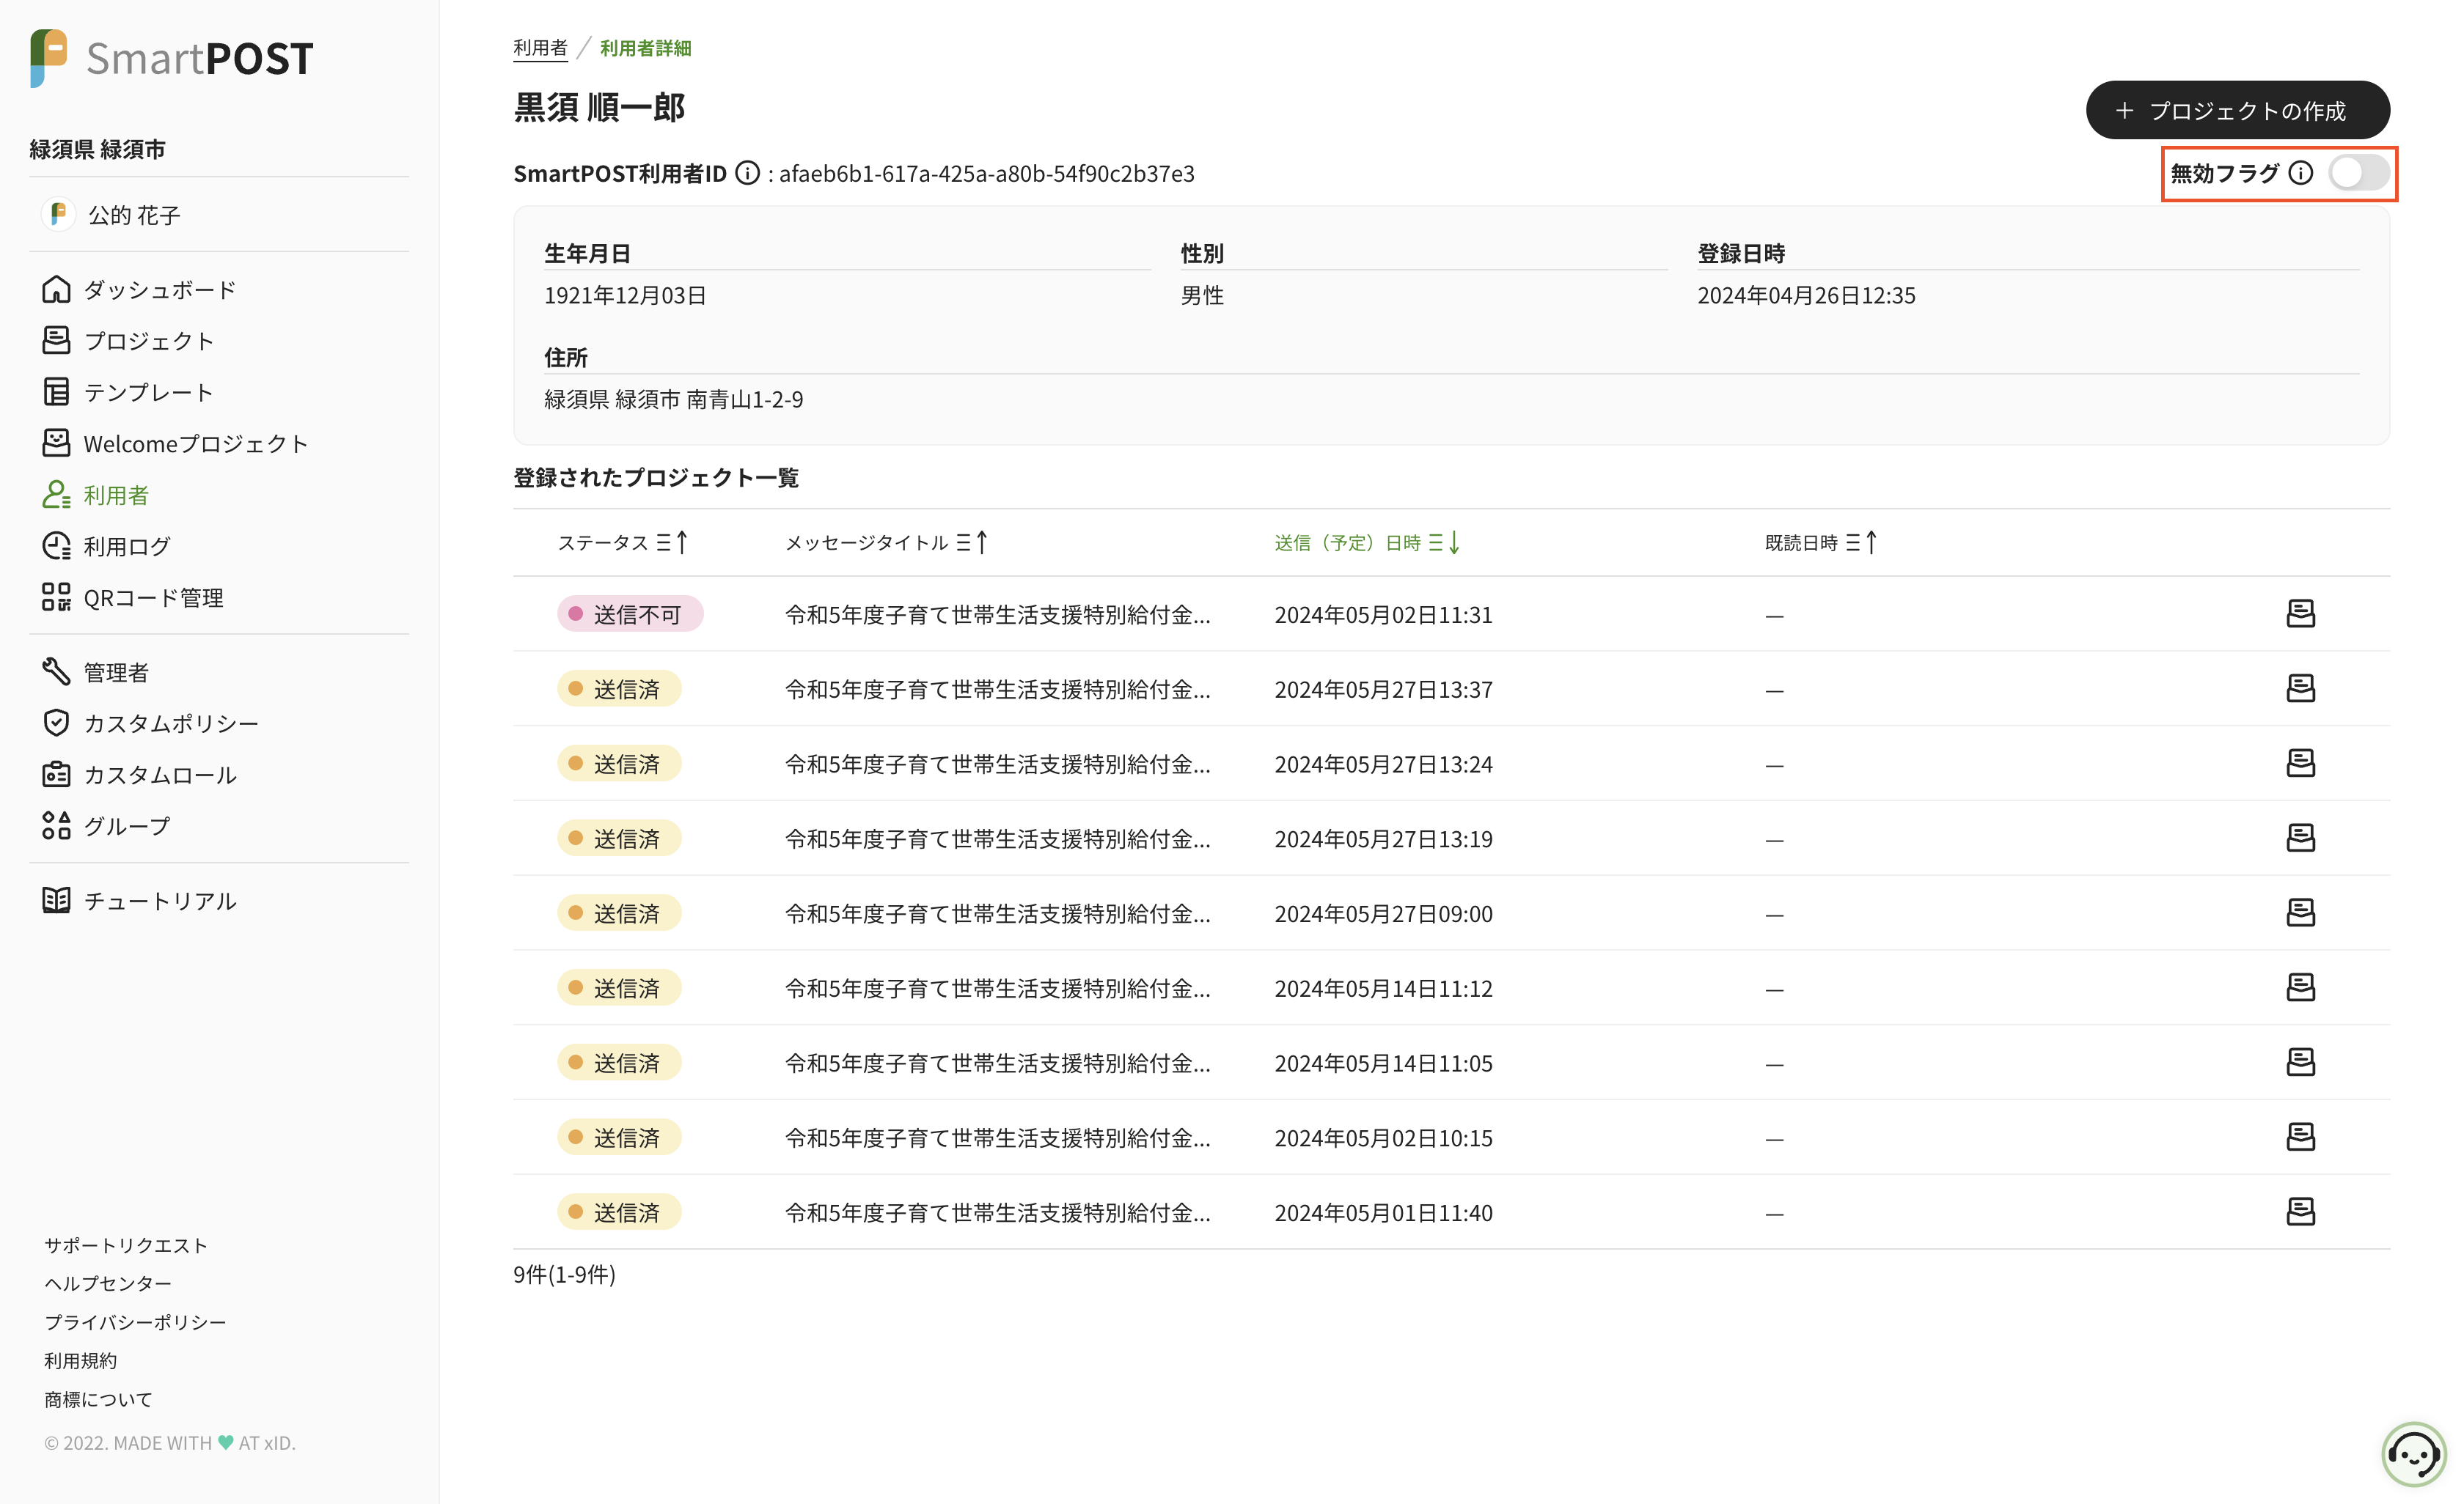Open project icon for 05月14日11:05 row
The width and height of the screenshot is (2464, 1504).
click(x=2300, y=1062)
